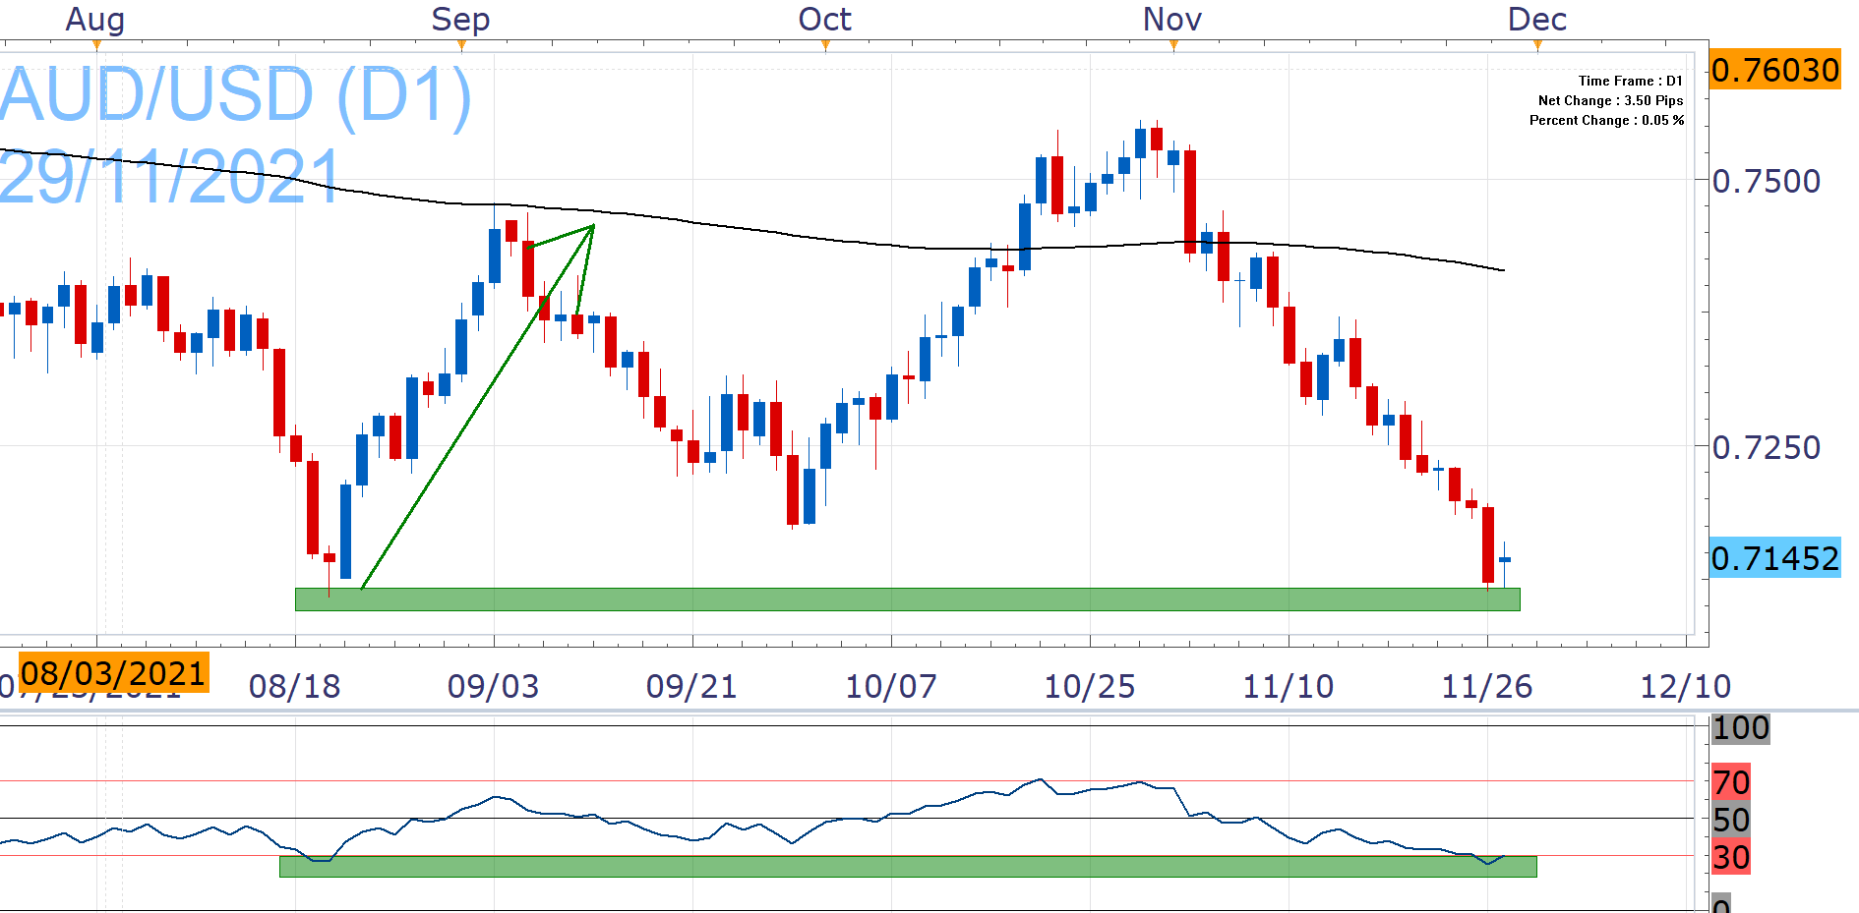Select the green oversold band in RSI panel
This screenshot has width=1859, height=913.
tap(907, 866)
